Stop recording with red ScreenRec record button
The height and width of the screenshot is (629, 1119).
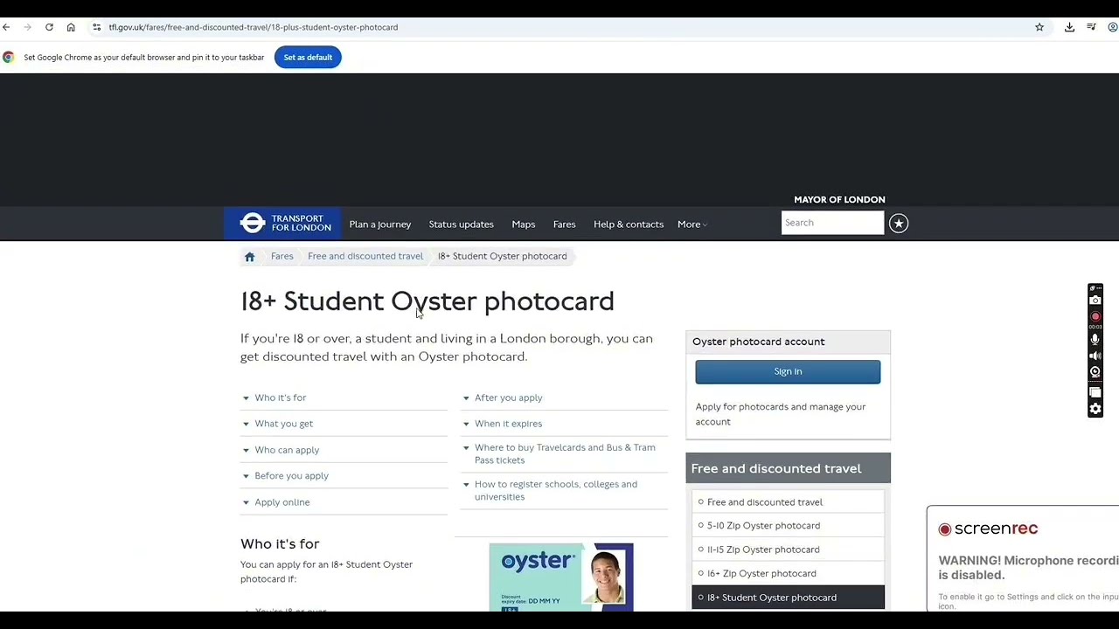[1095, 316]
